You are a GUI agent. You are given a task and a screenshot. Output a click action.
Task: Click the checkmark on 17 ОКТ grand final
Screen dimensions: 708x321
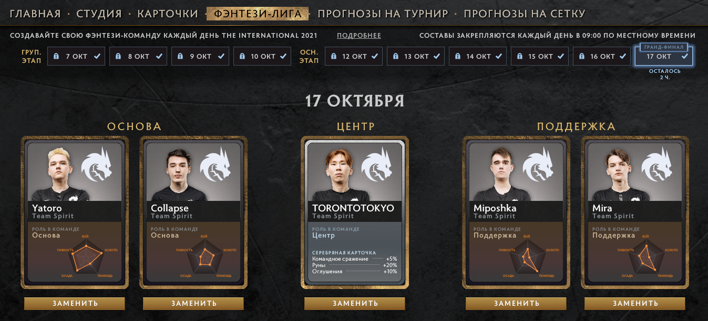tap(684, 57)
